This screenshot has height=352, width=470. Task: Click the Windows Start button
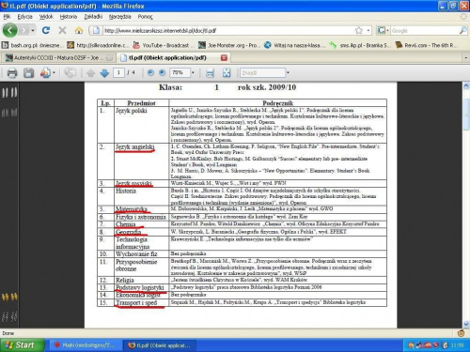pyautogui.click(x=22, y=345)
